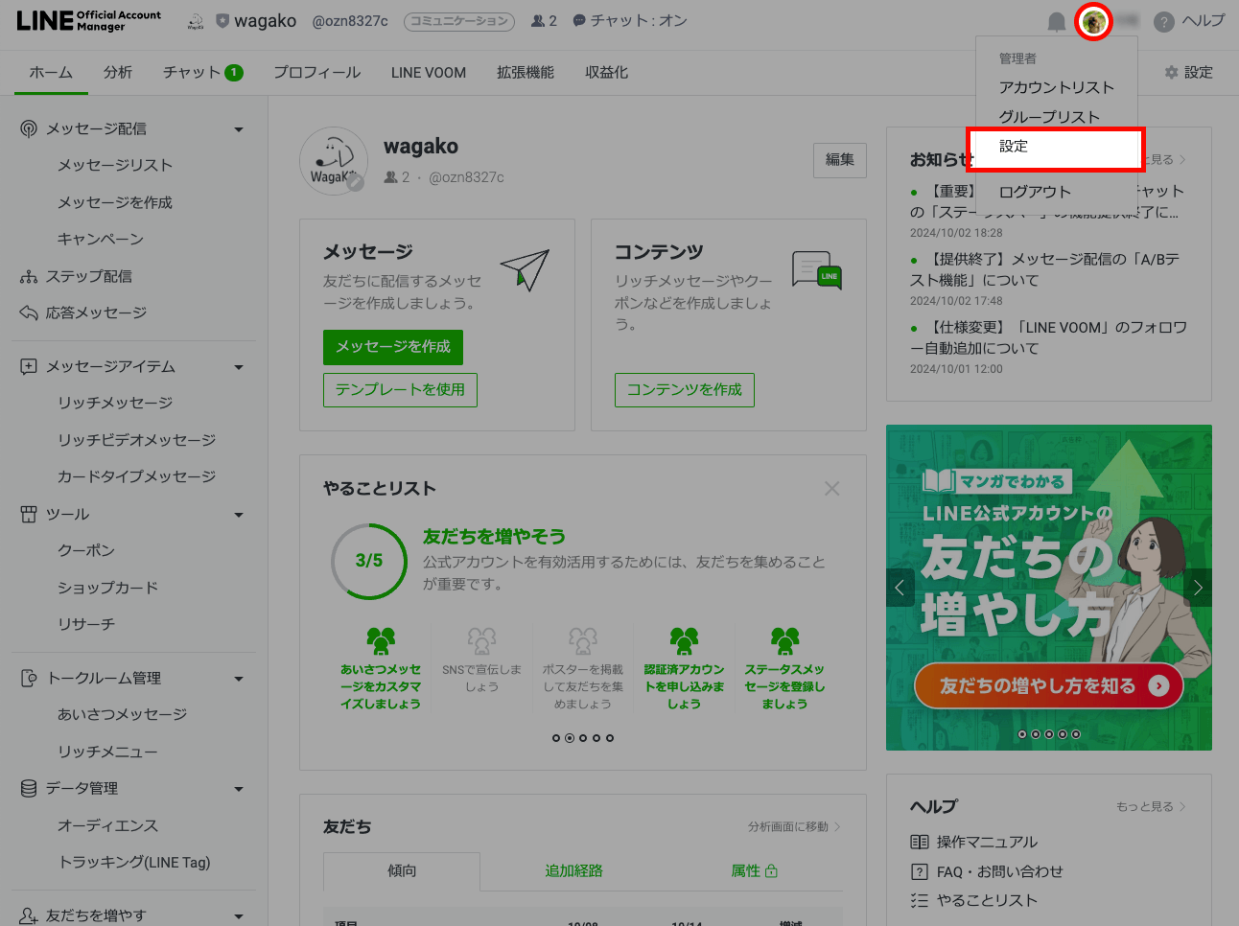This screenshot has width=1239, height=926.
Task: Click the settings gear icon beside 設定
Action: [1171, 73]
